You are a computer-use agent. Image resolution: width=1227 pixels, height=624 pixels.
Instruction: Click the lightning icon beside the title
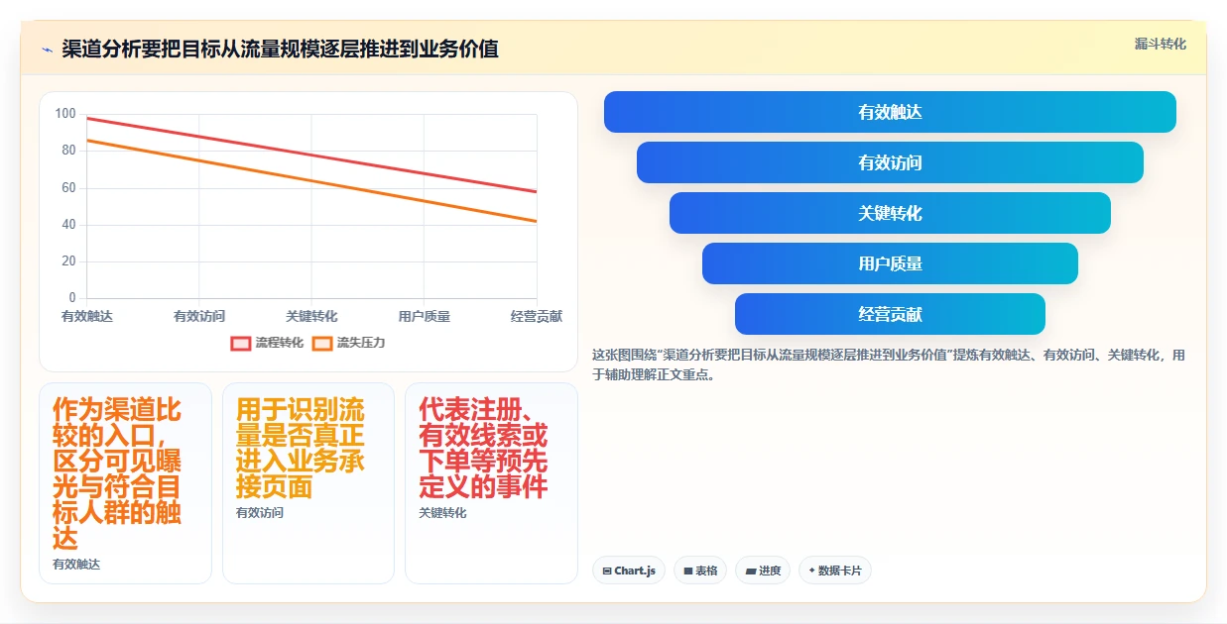(x=48, y=50)
